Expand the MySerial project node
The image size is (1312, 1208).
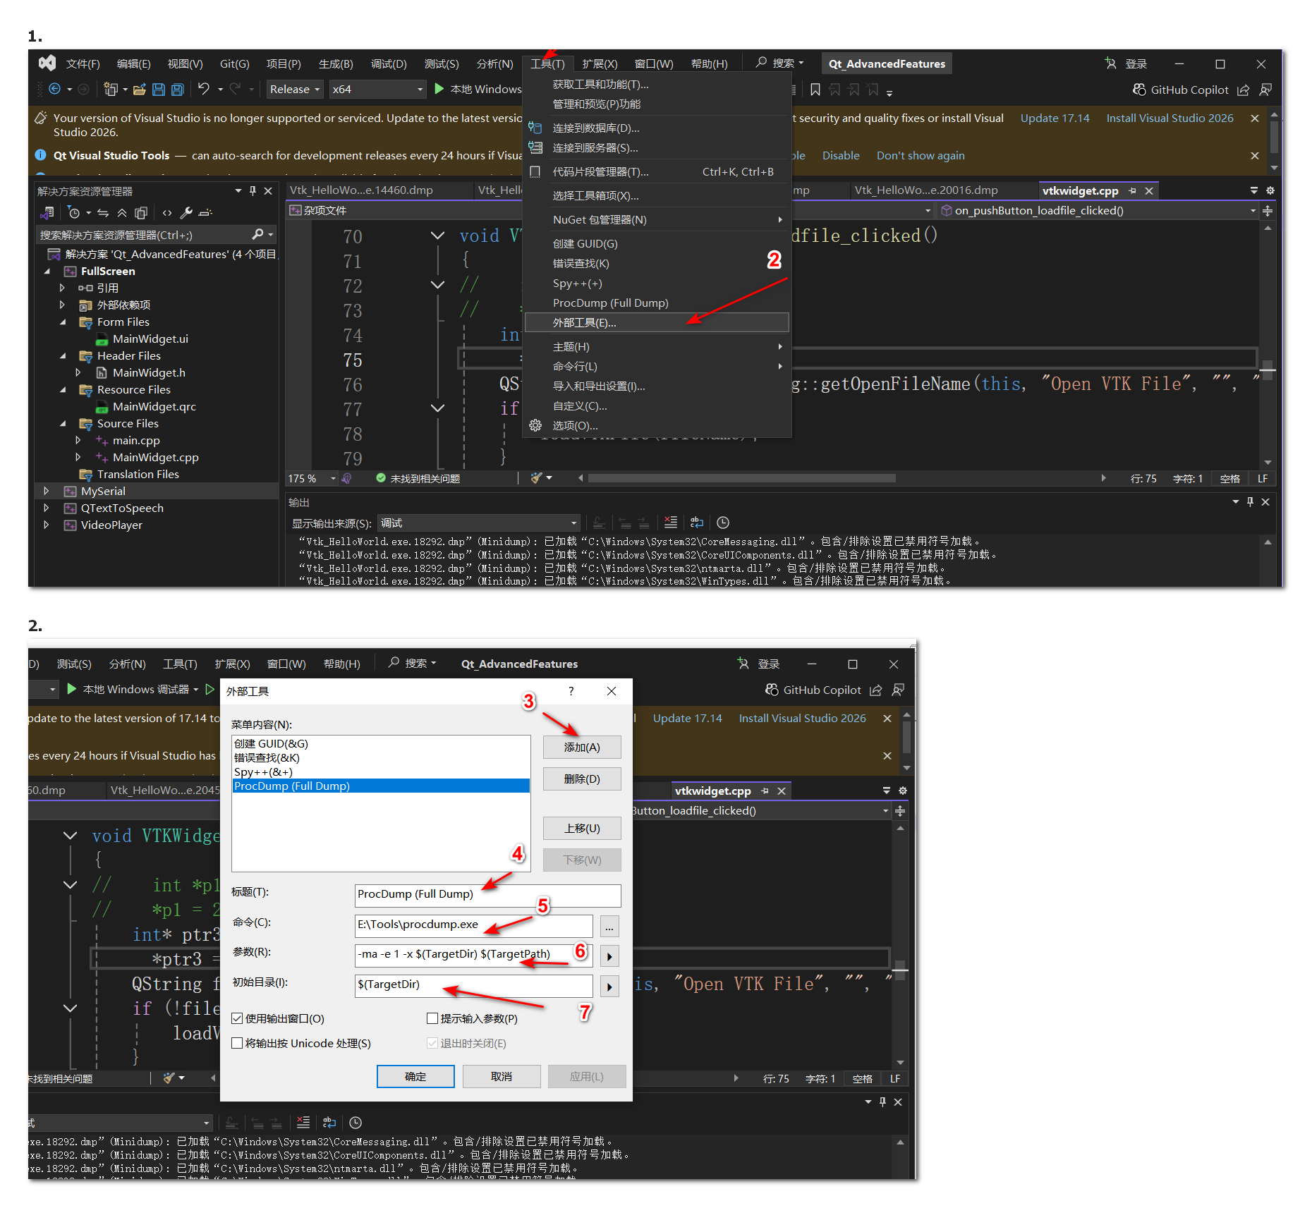point(47,491)
